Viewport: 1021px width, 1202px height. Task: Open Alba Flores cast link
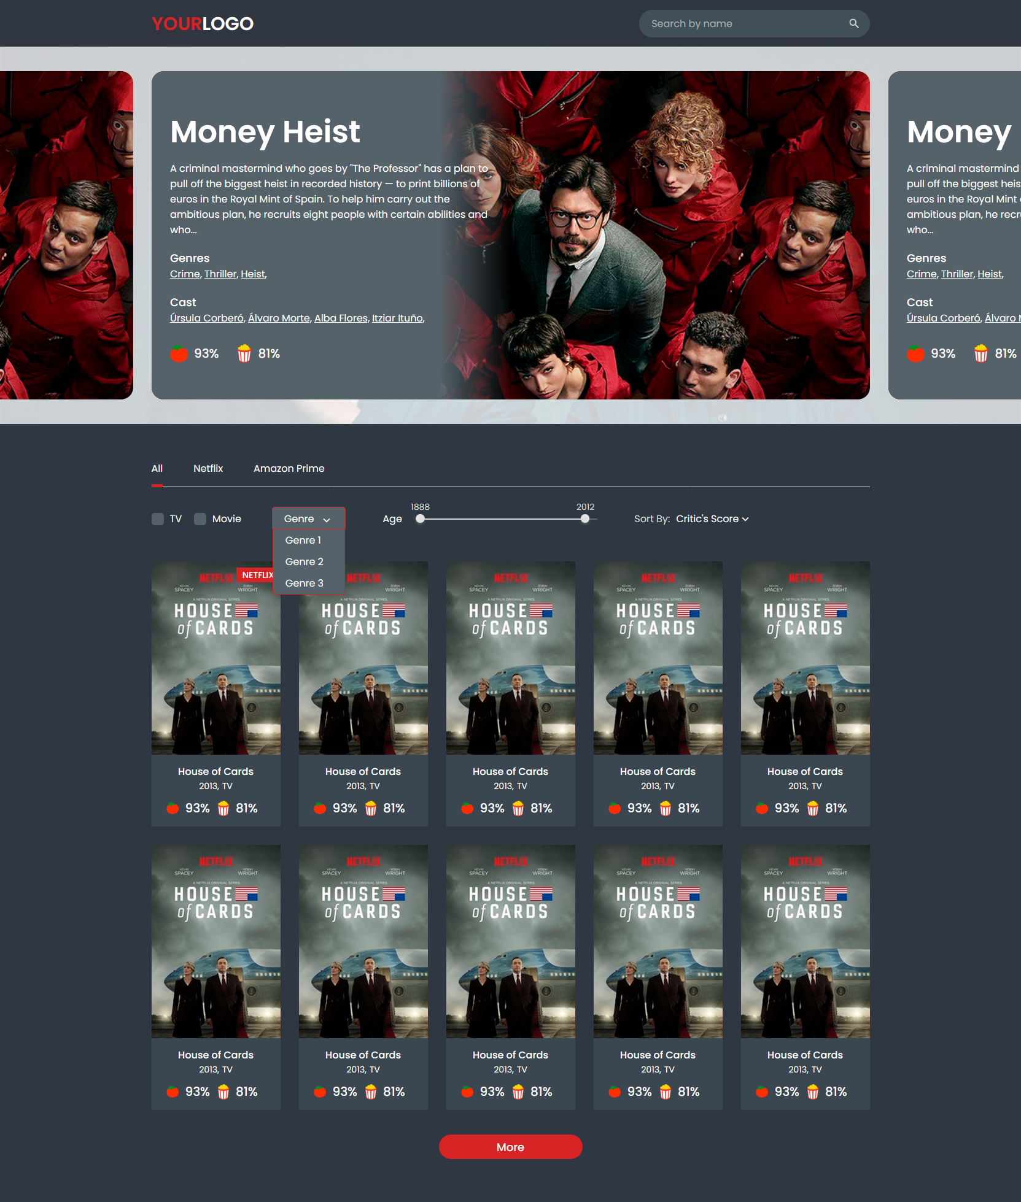[x=341, y=318]
